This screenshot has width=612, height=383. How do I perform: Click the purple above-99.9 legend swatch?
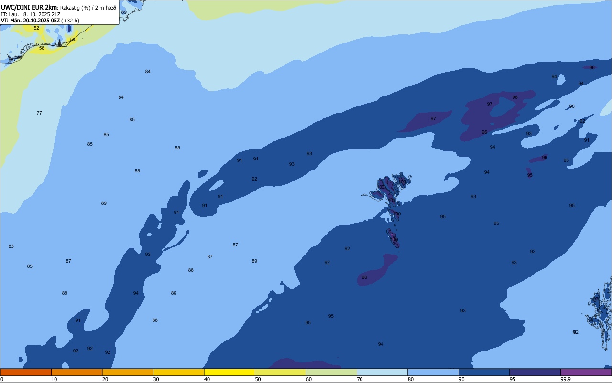click(x=586, y=372)
